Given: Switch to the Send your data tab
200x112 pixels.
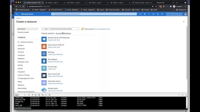Looking at the screenshot, I should [x=142, y=2].
